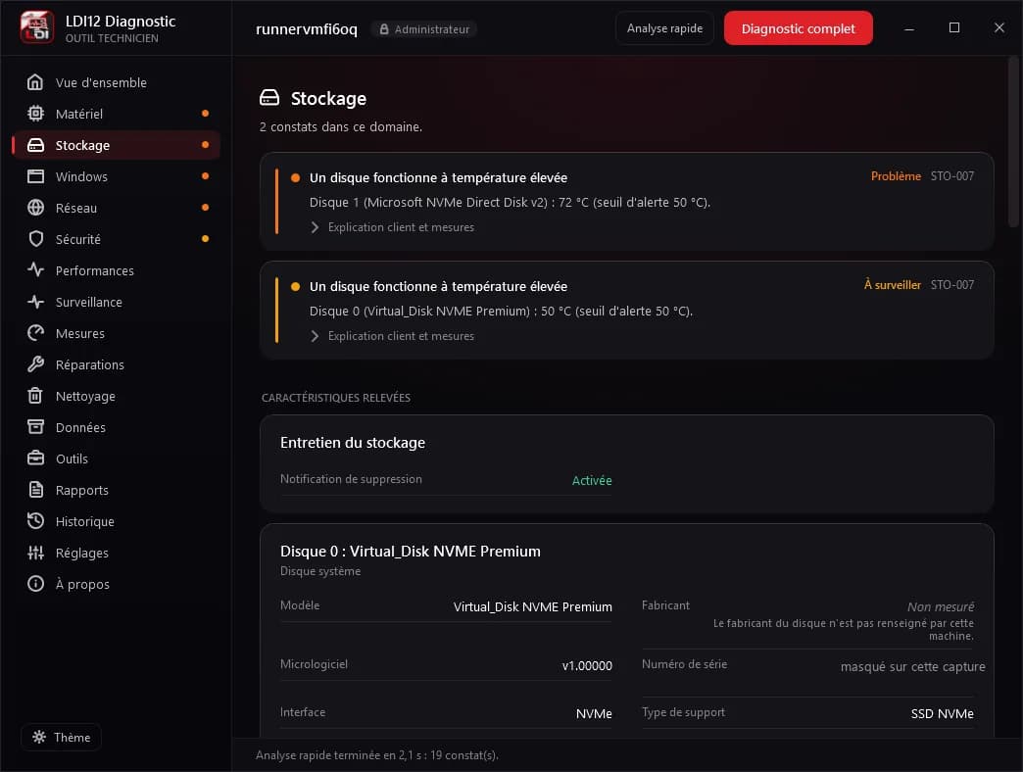
Task: Click the v1.00000 firmware value
Action: (587, 666)
